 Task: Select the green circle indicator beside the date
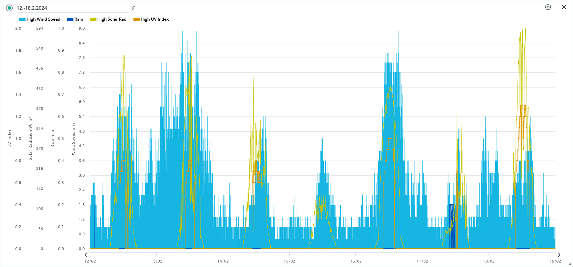coord(9,8)
